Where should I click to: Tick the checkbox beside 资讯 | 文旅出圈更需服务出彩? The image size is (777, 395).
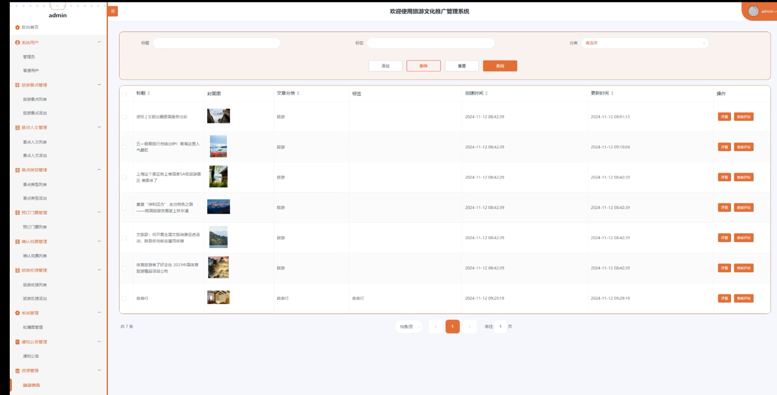point(124,116)
